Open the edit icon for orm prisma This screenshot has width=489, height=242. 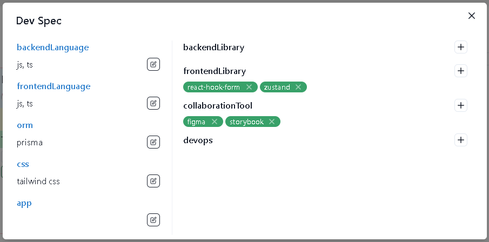[153, 142]
